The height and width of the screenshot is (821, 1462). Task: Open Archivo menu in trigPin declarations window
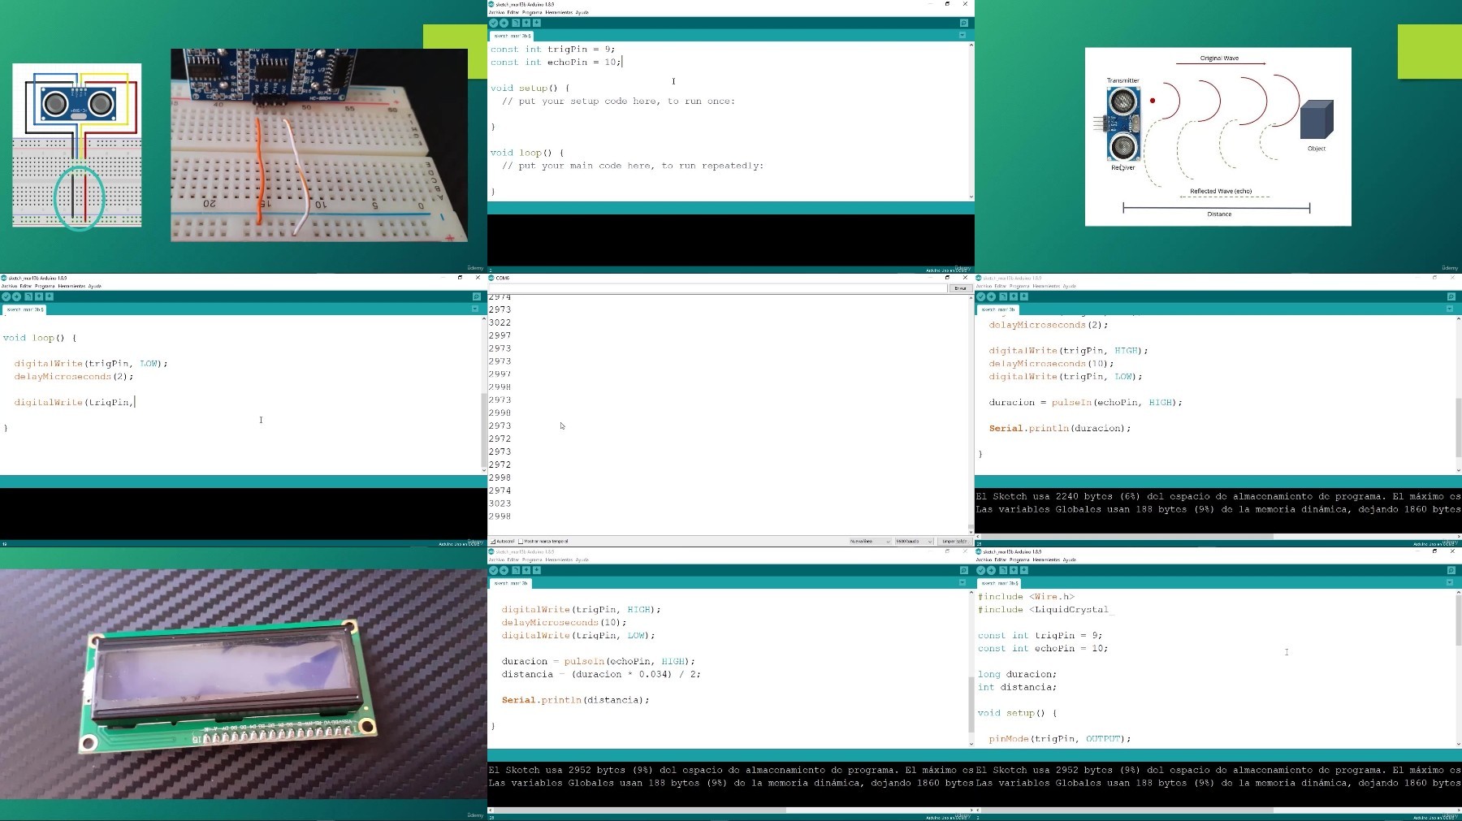496,12
